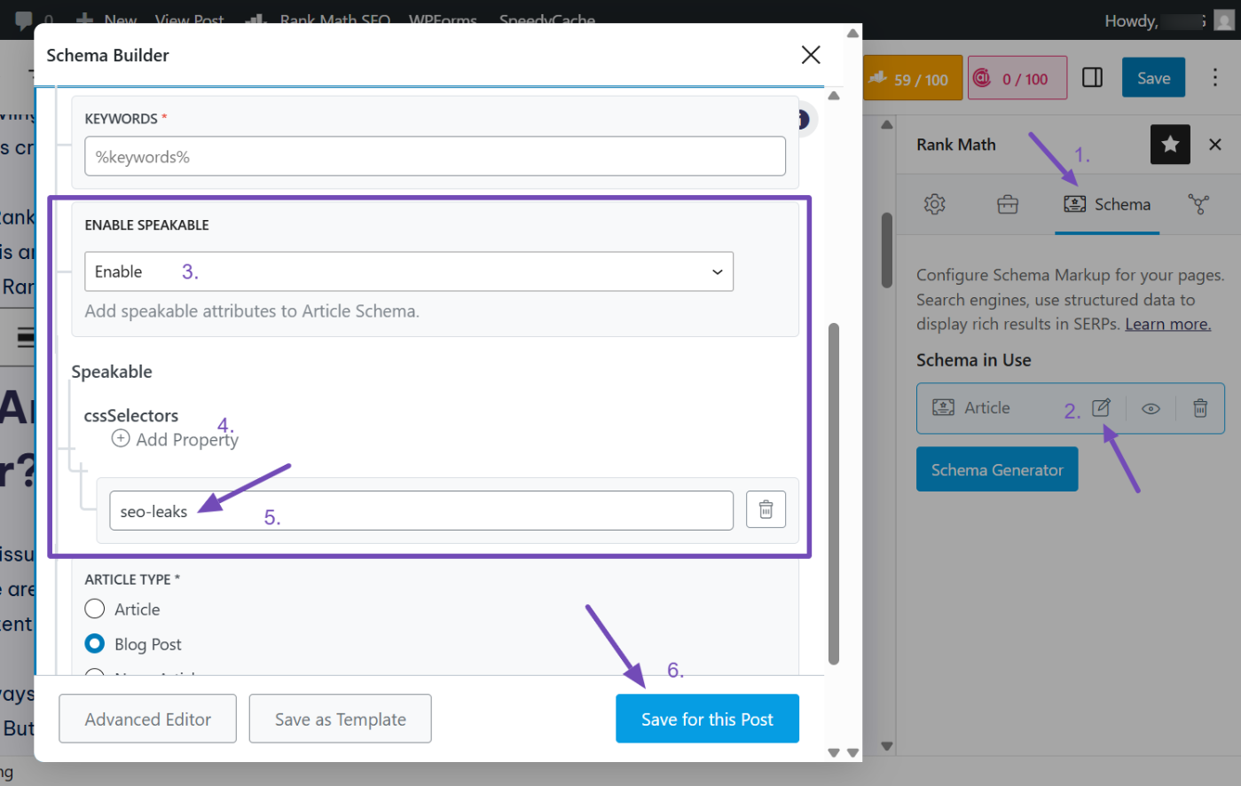Delete the Article schema with trash icon
The width and height of the screenshot is (1241, 786).
tap(1200, 408)
